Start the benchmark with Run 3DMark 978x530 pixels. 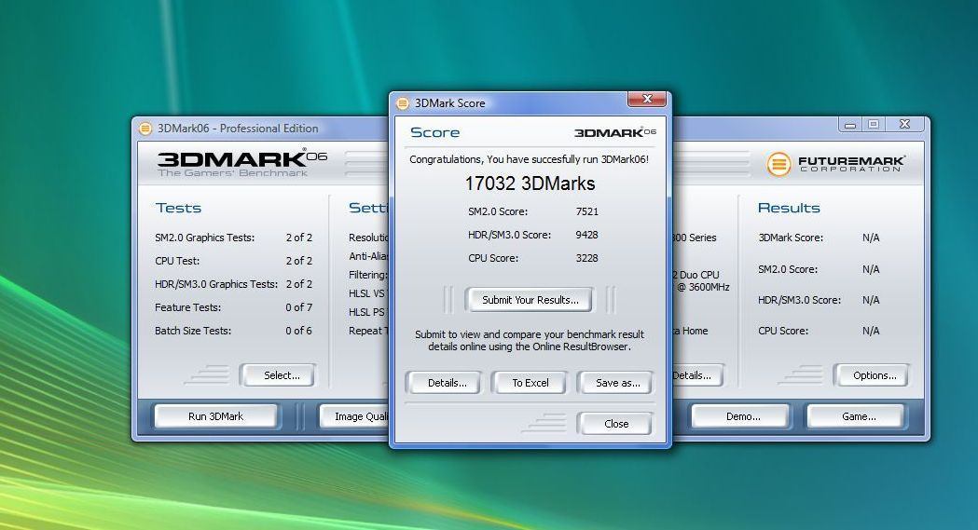(215, 416)
